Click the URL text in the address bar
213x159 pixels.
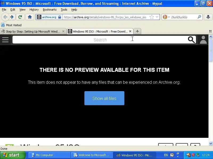(x=105, y=17)
